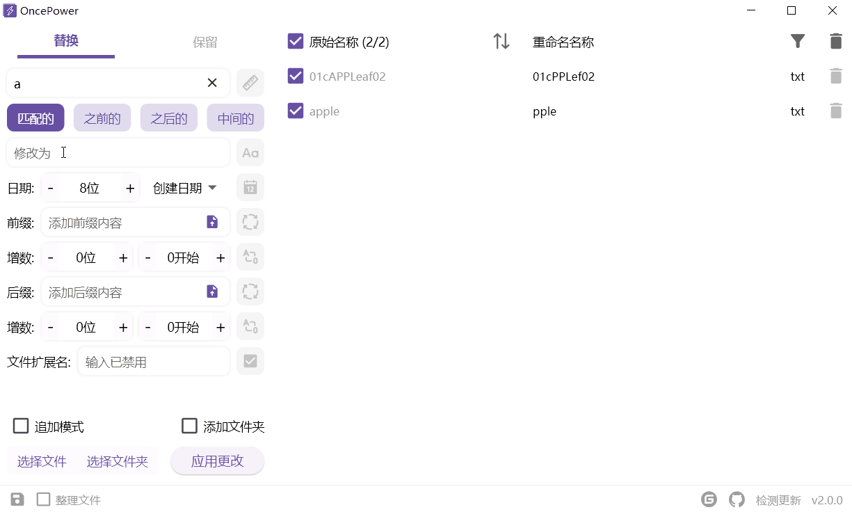Enable the 添加文件夹 checkbox
Screen dimensions: 852x512
[x=189, y=426]
